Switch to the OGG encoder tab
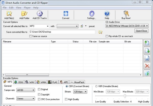This screenshot has height=106, width=153. pyautogui.click(x=19, y=82)
